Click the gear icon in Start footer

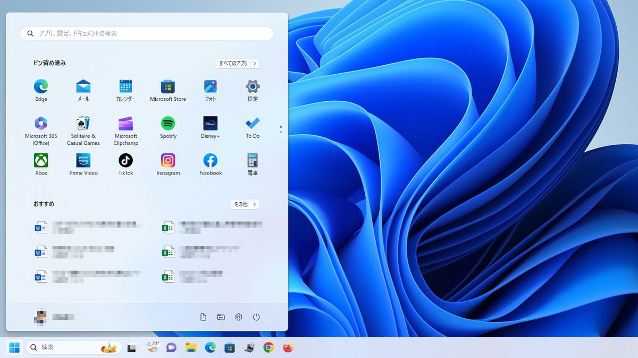click(x=239, y=317)
